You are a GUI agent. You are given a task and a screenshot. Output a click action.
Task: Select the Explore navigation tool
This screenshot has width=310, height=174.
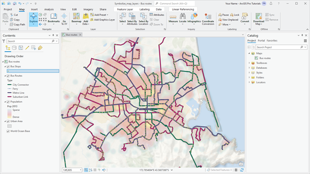coord(33,19)
